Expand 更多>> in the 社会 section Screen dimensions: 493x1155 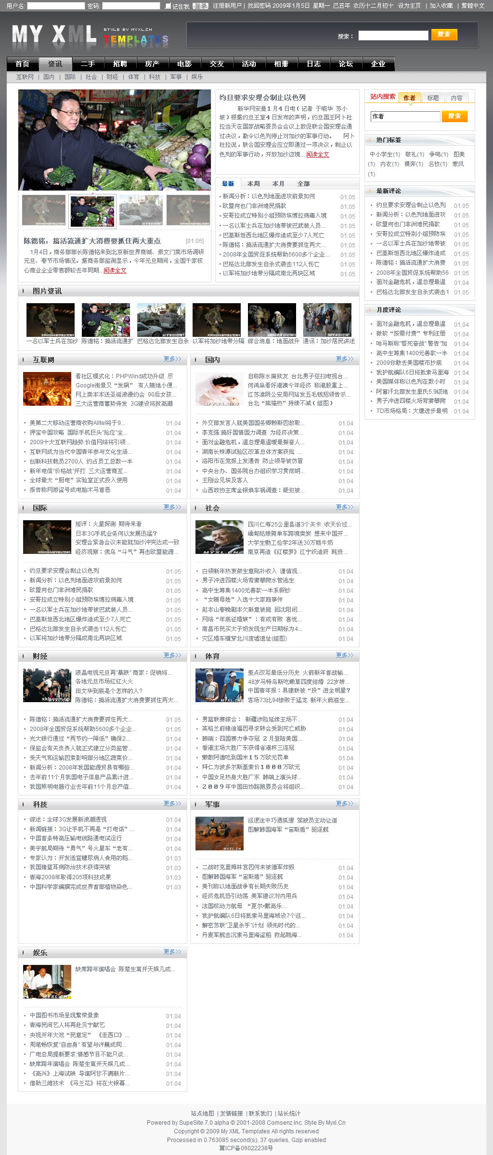[345, 507]
